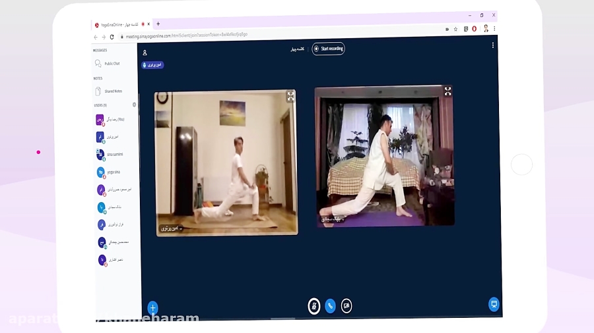Image resolution: width=594 pixels, height=333 pixels.
Task: Click Start recording button
Action: click(x=328, y=49)
